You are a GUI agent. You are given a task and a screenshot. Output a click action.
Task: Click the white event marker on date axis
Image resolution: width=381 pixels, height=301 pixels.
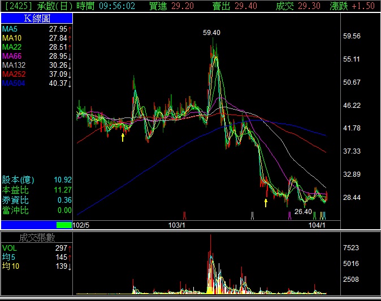click(x=252, y=216)
